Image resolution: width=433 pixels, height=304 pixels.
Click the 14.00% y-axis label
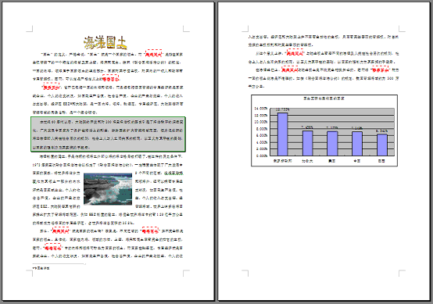click(261, 108)
